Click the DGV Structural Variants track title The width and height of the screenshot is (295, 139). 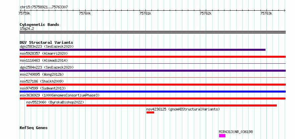click(46, 42)
